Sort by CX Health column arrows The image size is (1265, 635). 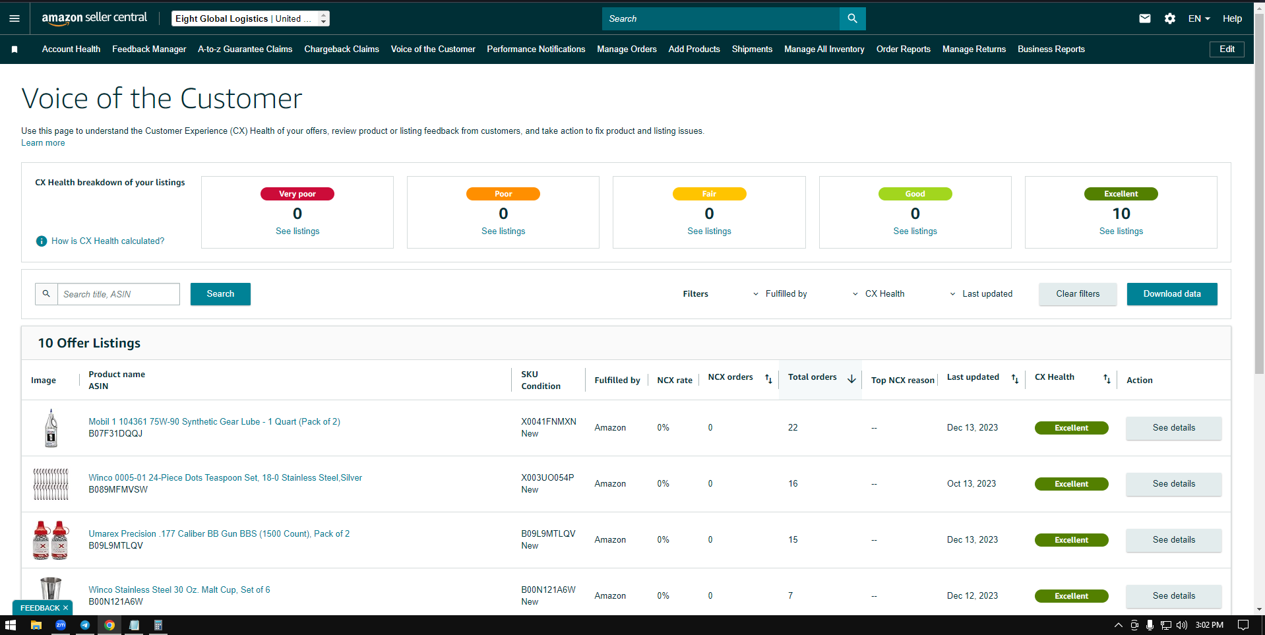(1107, 378)
